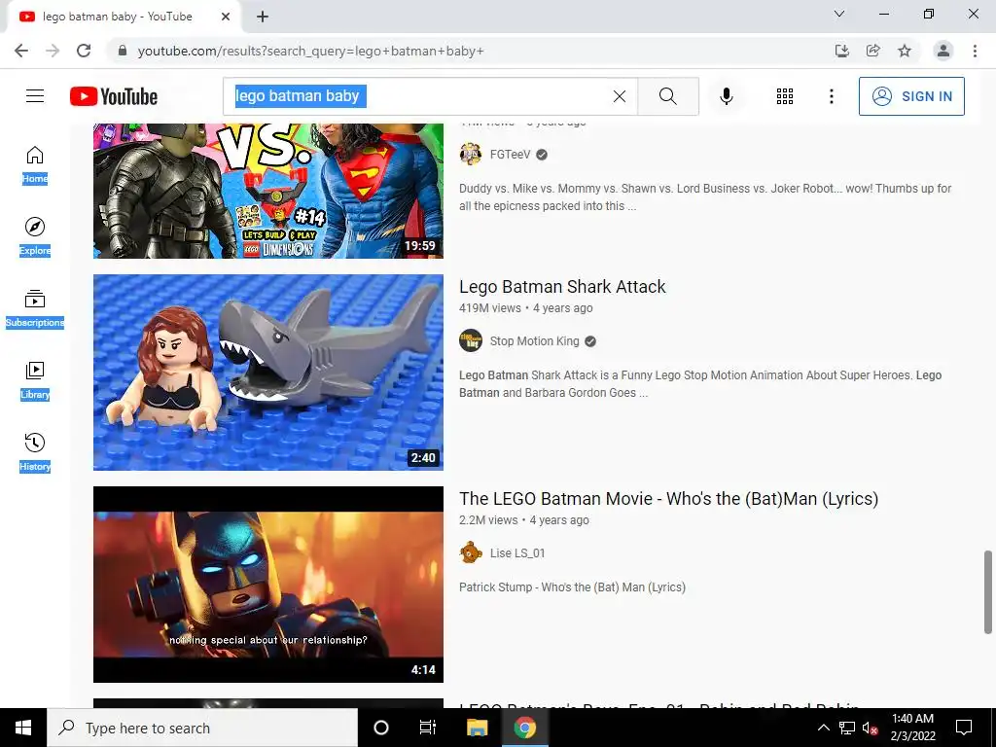Share this page via address bar icon
Screen dimensions: 996x747
[x=872, y=51]
